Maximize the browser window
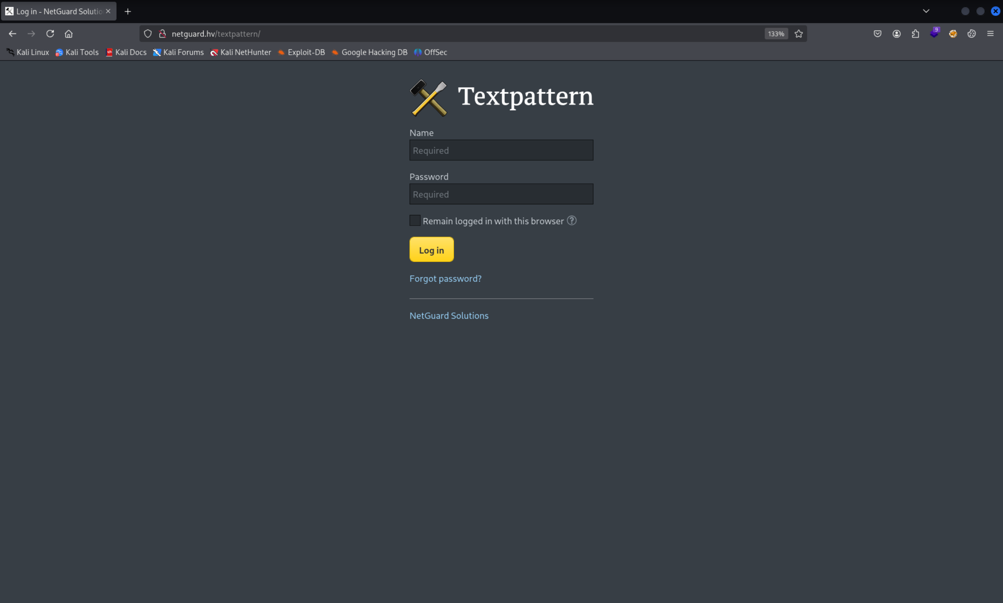 click(x=980, y=11)
